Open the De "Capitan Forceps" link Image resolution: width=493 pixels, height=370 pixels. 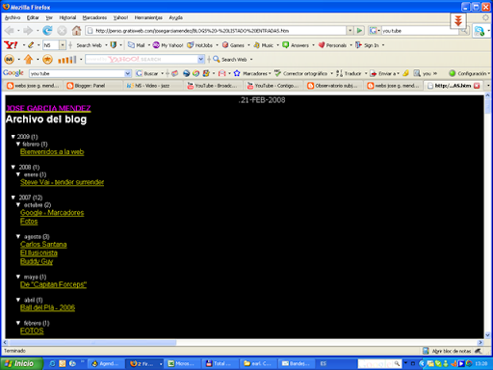point(53,284)
